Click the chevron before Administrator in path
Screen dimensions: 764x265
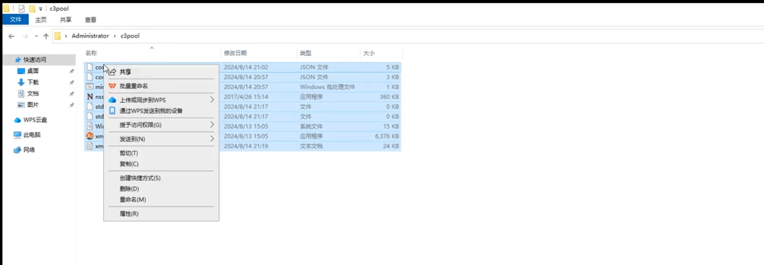(66, 36)
